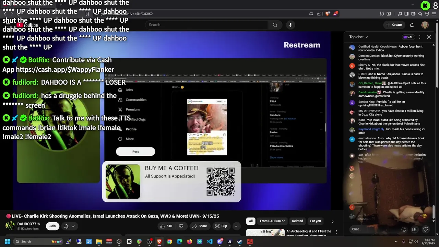This screenshot has width=439, height=247.
Task: Like the video with 618 likes
Action: [166, 226]
